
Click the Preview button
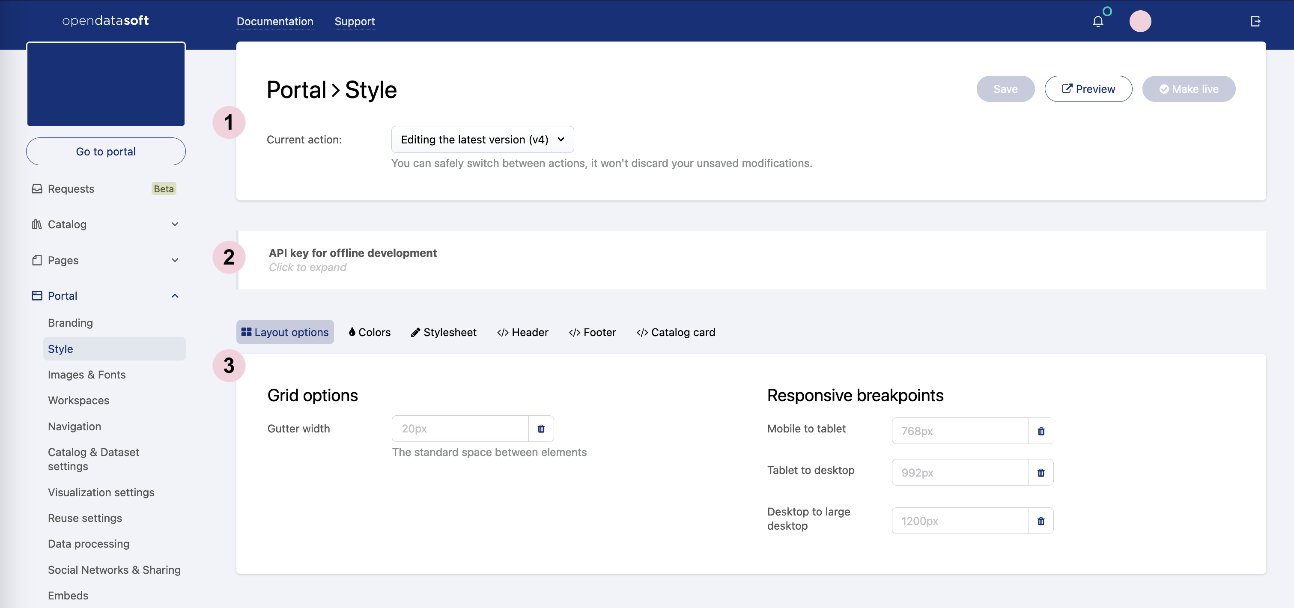(x=1088, y=89)
